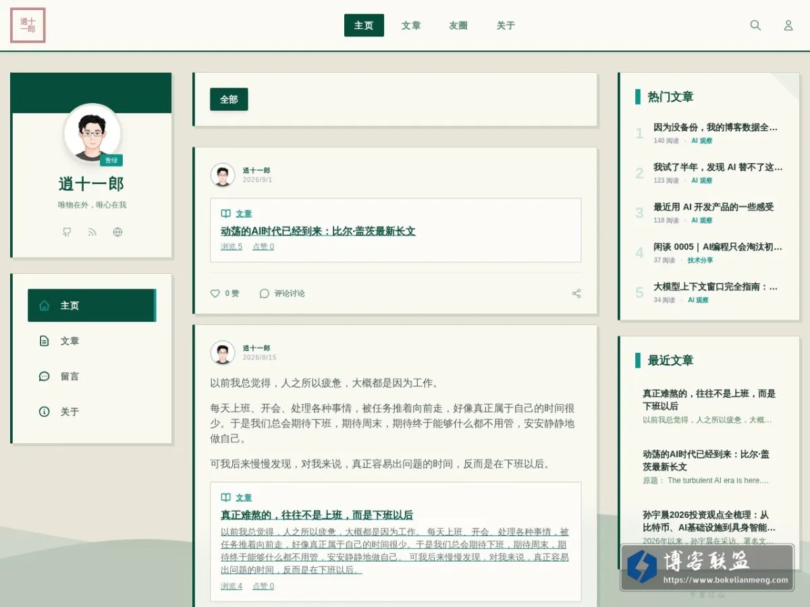Open hot article 我试了半年，发现 AI 替不了这…
The width and height of the screenshot is (810, 607).
(x=718, y=167)
